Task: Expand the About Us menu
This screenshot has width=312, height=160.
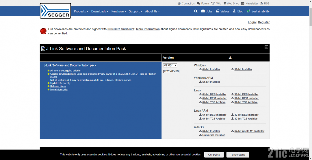Action: [153, 11]
